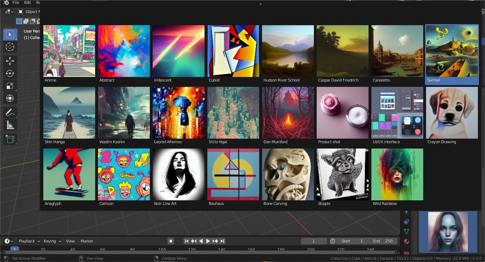485x262 pixels.
Task: Select the Rotate tool
Action: (10, 73)
